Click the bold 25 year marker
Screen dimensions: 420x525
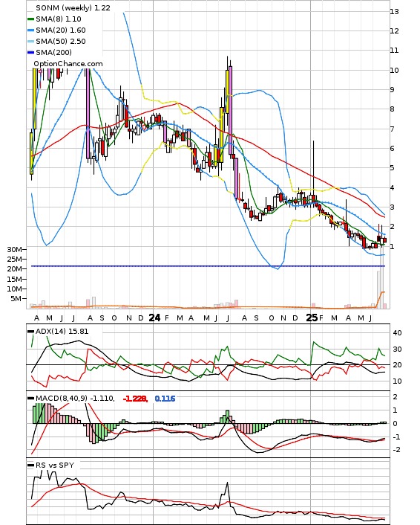(312, 318)
